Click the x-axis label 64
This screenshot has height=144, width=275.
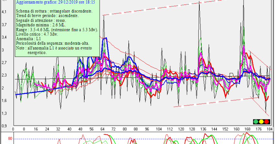[103, 129]
